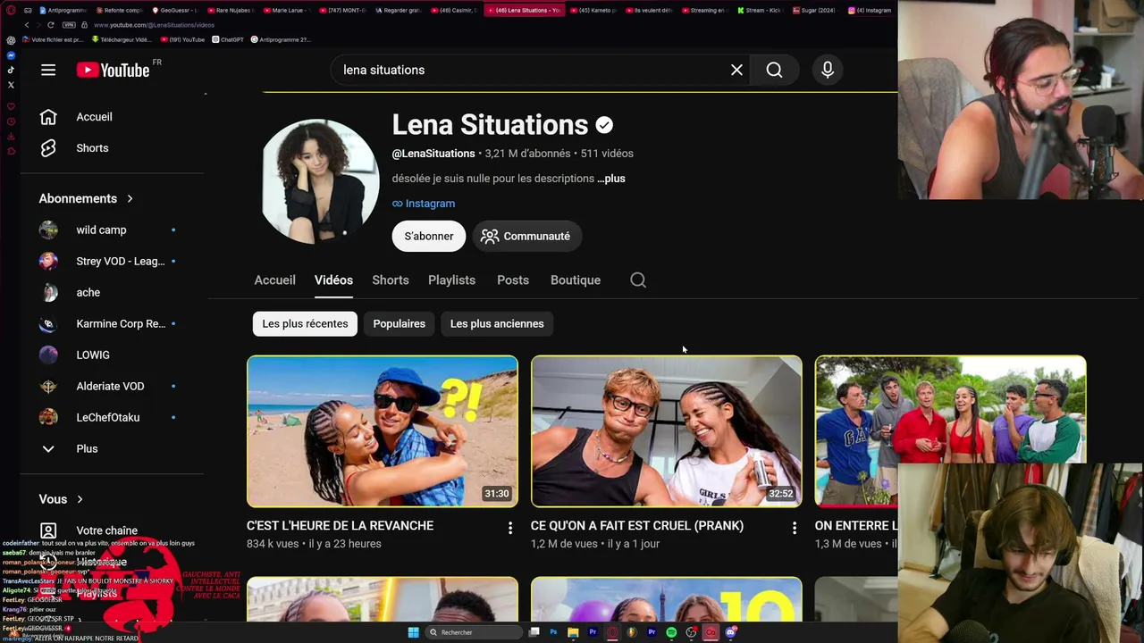Select the Les plus anciennes filter chip
The width and height of the screenshot is (1144, 643).
[x=497, y=323]
